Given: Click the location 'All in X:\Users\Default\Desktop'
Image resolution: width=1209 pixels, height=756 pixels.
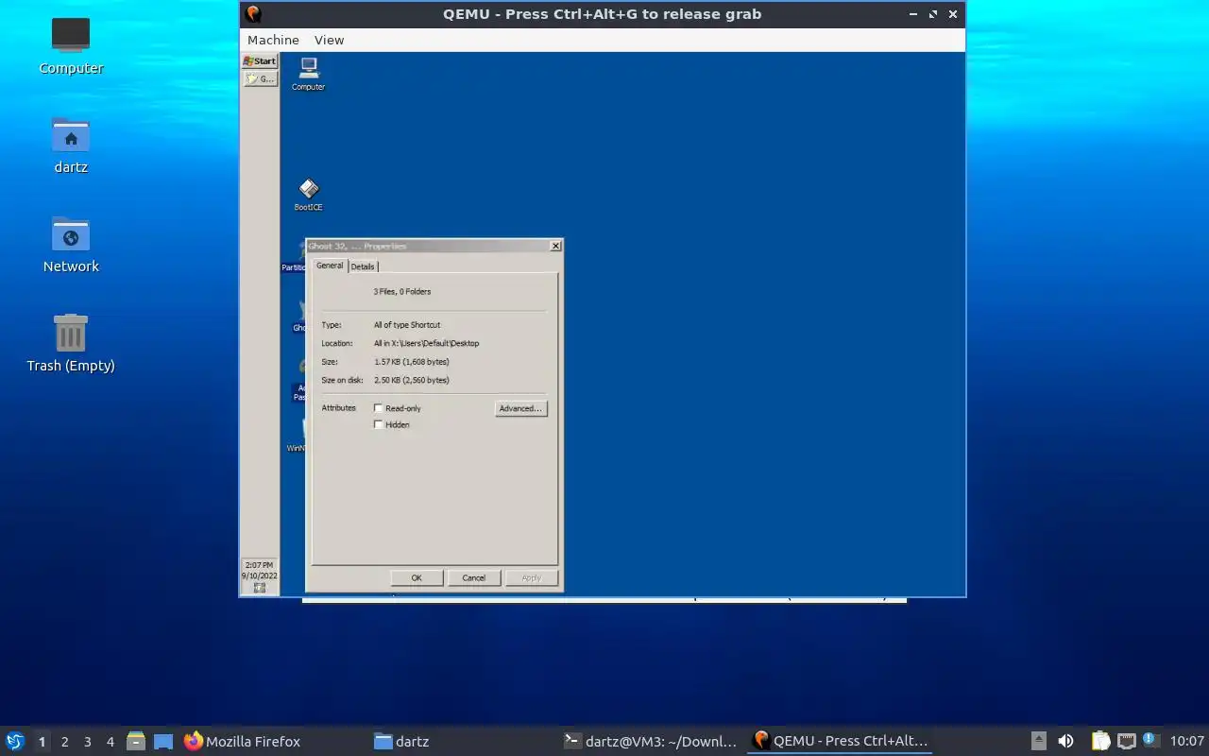Looking at the screenshot, I should [427, 343].
